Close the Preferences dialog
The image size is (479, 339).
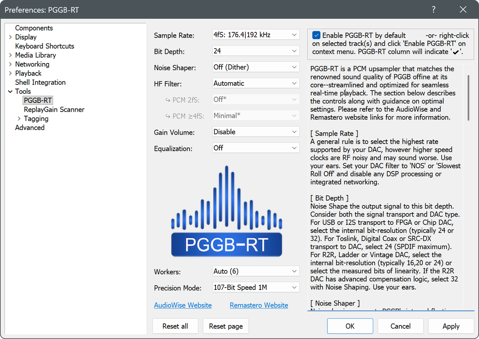click(x=463, y=10)
